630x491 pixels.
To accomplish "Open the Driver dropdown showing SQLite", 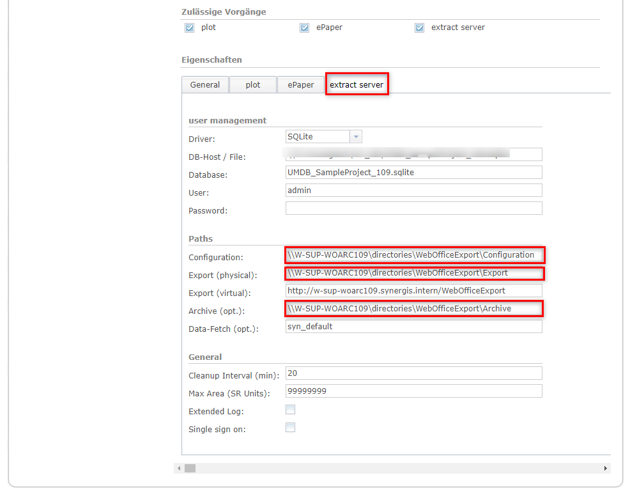I will [356, 136].
